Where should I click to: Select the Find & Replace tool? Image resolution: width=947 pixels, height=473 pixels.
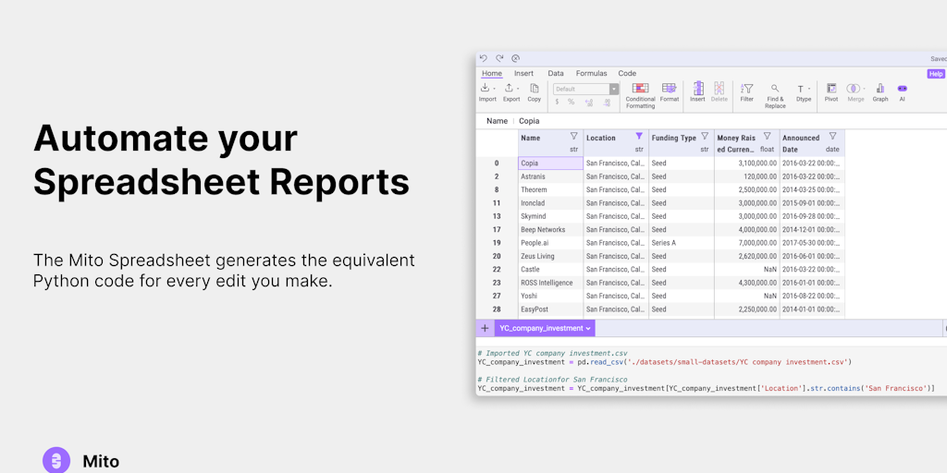(x=775, y=90)
